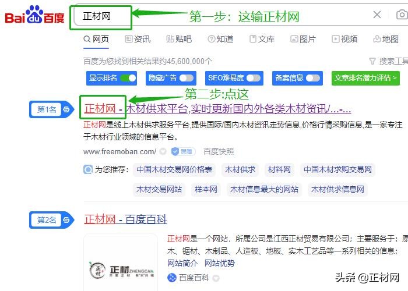
Task: Click the filter icon beside 搜索工具
Action: point(372,61)
